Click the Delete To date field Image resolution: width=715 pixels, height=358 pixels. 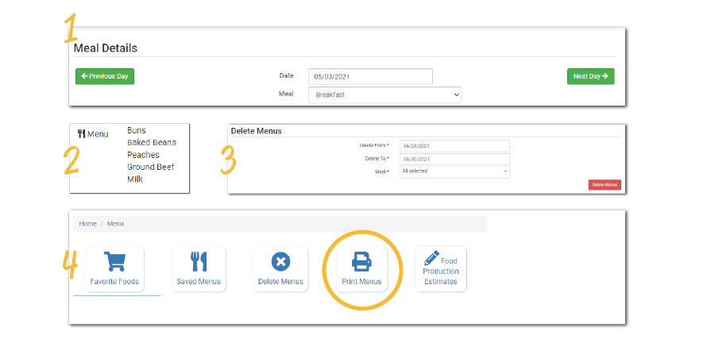[x=454, y=159]
